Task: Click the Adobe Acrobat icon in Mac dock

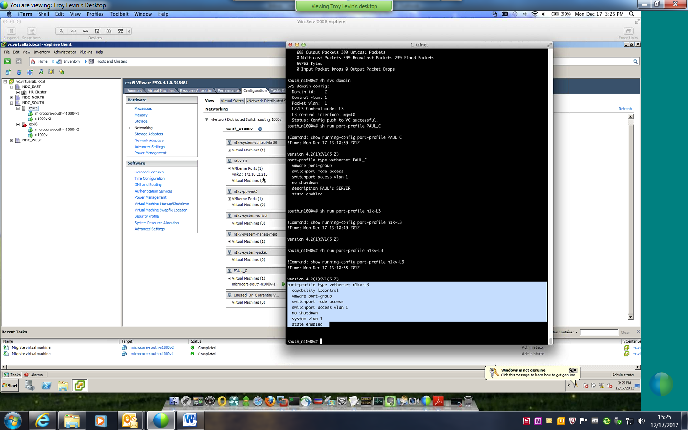Action: click(x=438, y=401)
